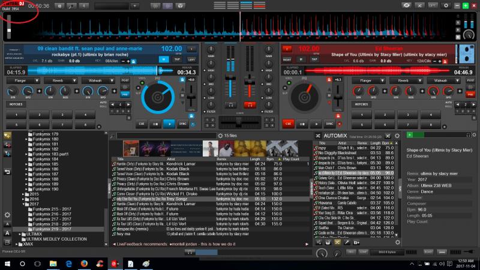
Task: Toggle the left deck key lock icon
Action: (x=133, y=61)
